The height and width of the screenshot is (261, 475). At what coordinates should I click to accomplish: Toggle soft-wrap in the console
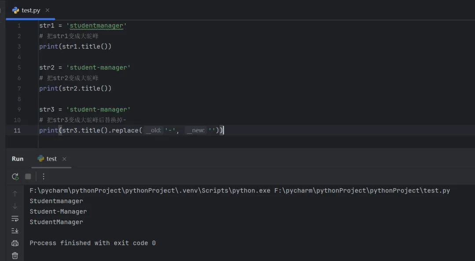[15, 218]
